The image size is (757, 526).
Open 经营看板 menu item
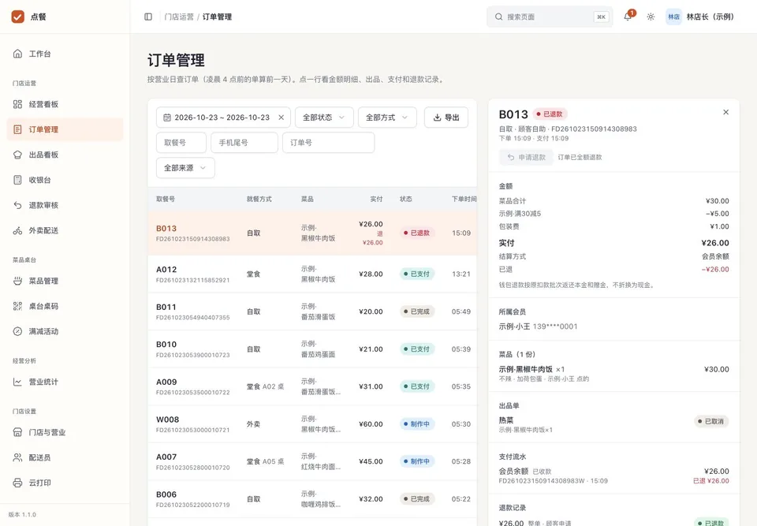(65, 104)
